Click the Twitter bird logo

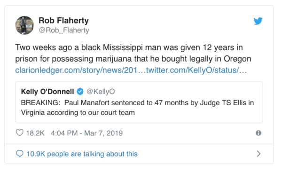tap(258, 21)
